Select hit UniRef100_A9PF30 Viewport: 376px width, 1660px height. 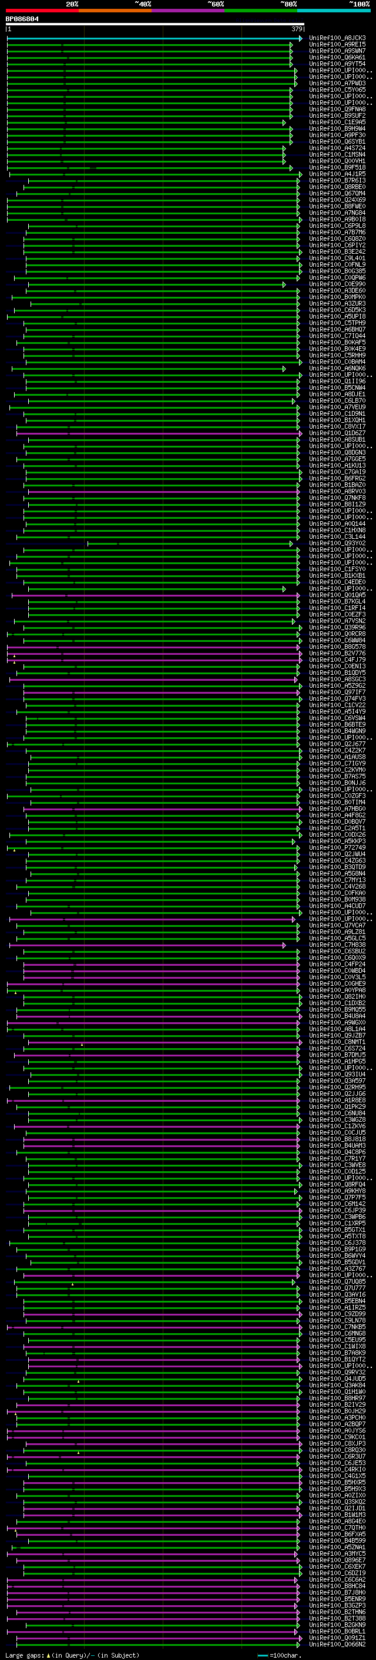pos(337,135)
